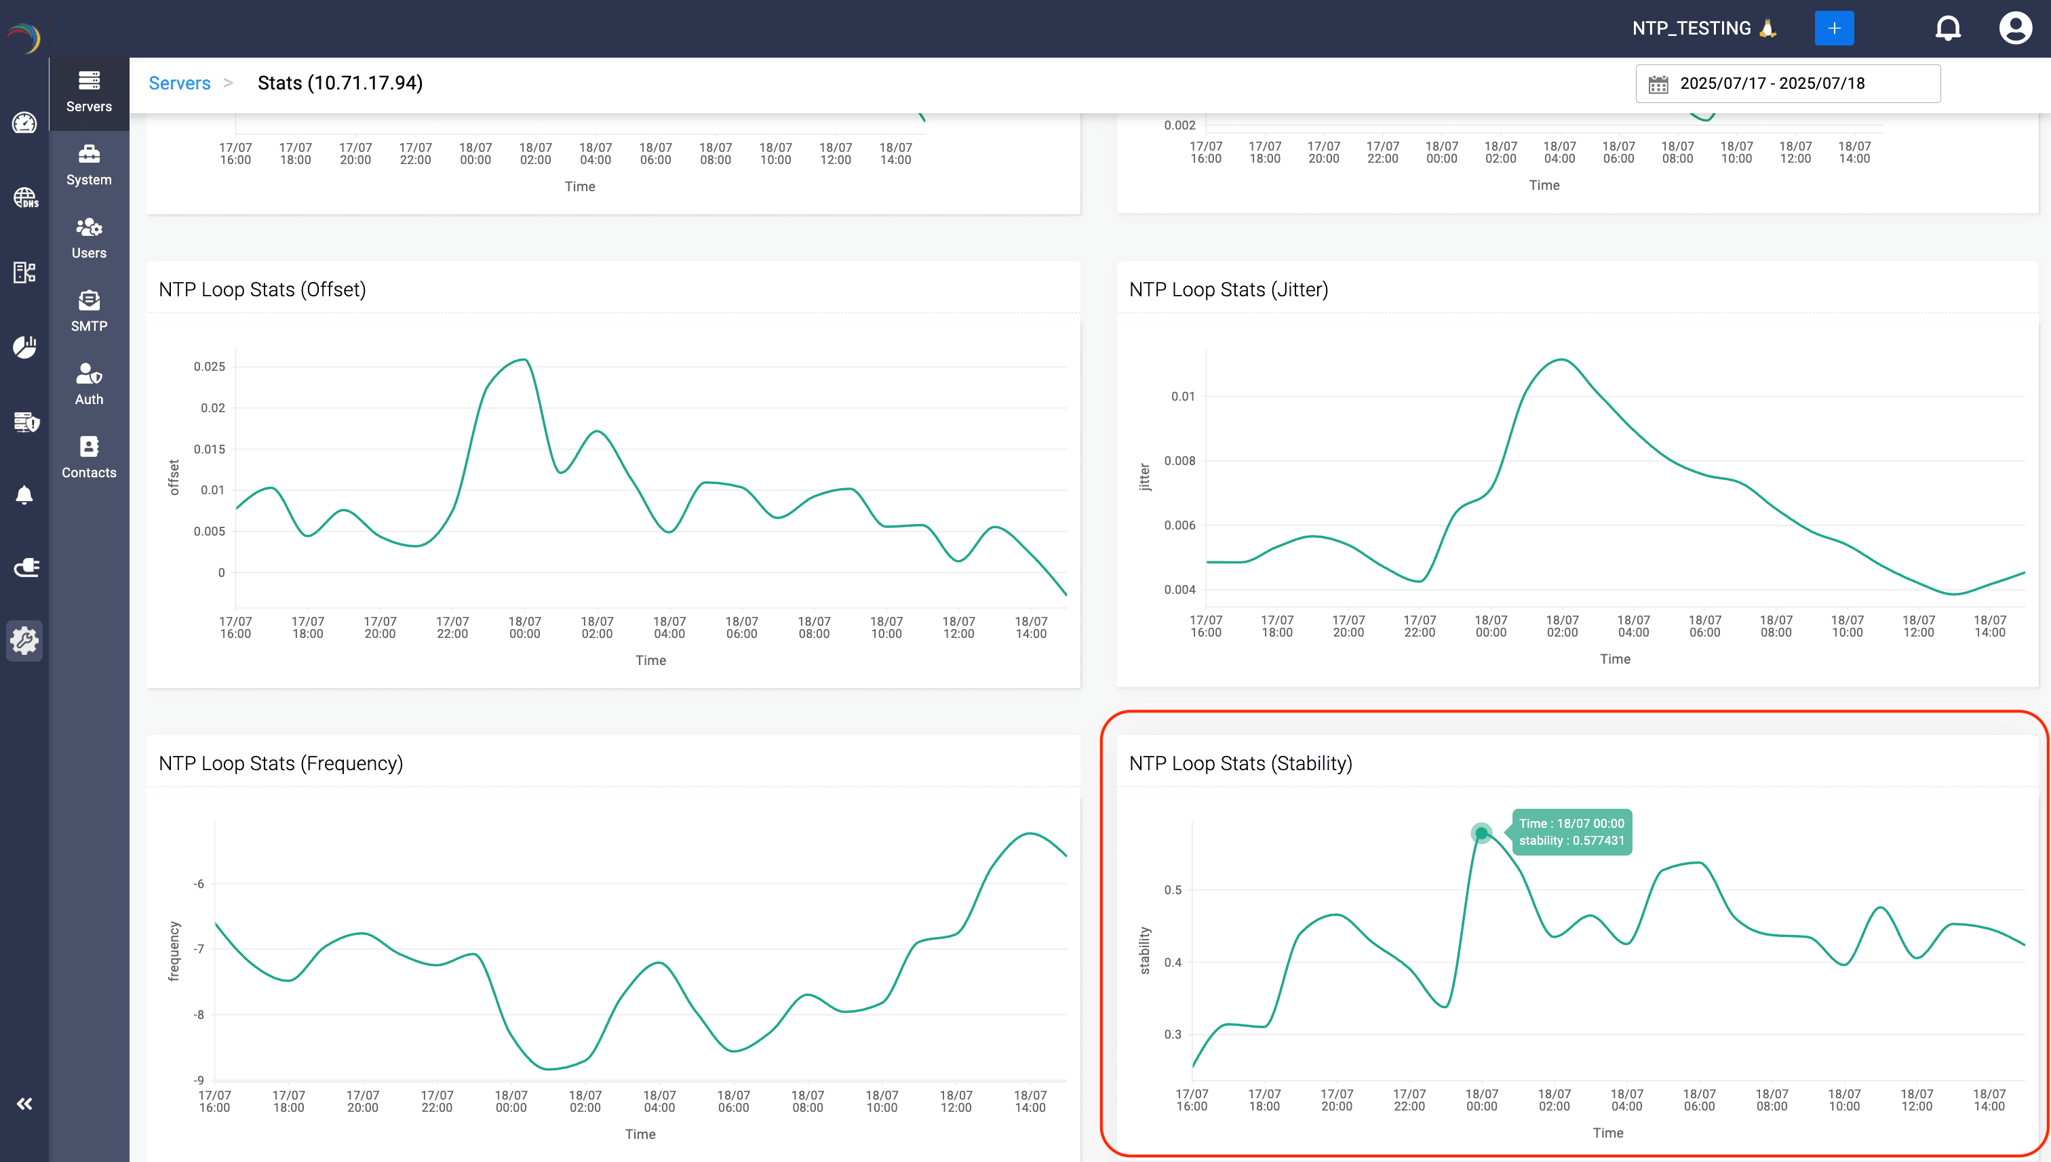The width and height of the screenshot is (2051, 1162).
Task: Click the alert bell icon in left rail
Action: click(24, 495)
